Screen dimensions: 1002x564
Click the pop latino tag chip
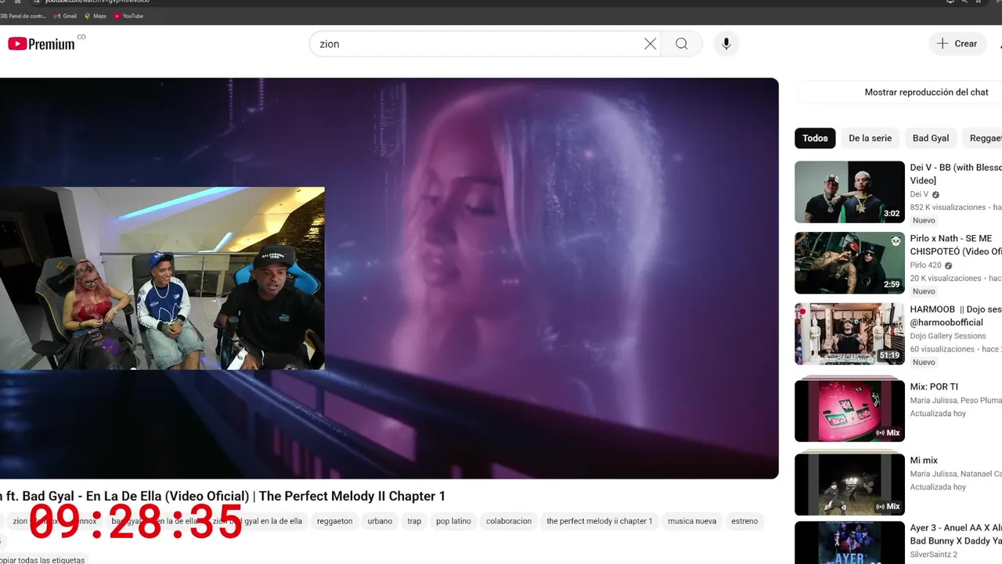pyautogui.click(x=453, y=521)
